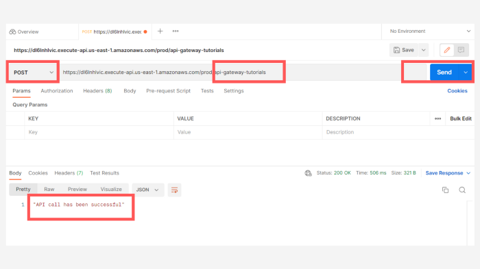This screenshot has height=269, width=480.
Task: Open the request Body tab
Action: point(130,91)
